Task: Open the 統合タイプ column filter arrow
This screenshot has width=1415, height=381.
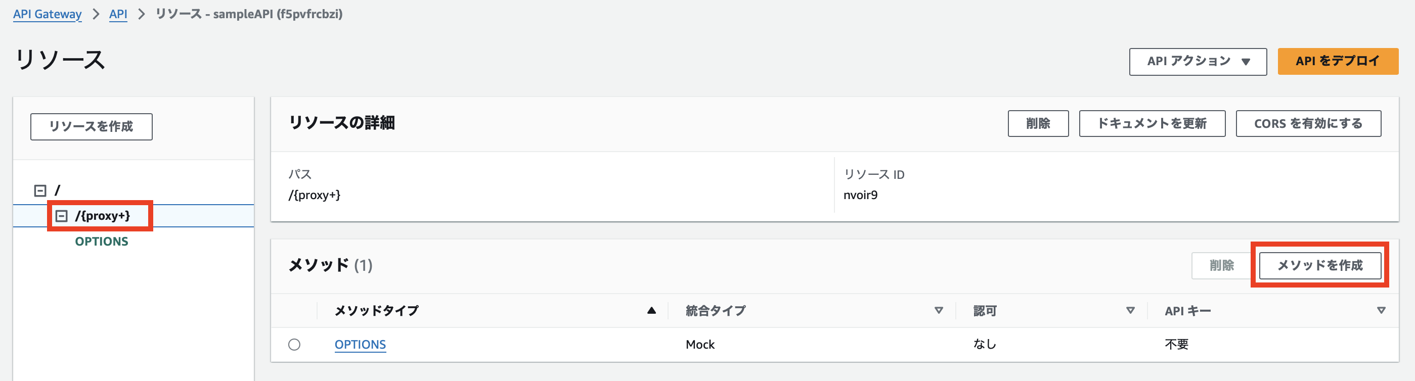Action: tap(939, 310)
